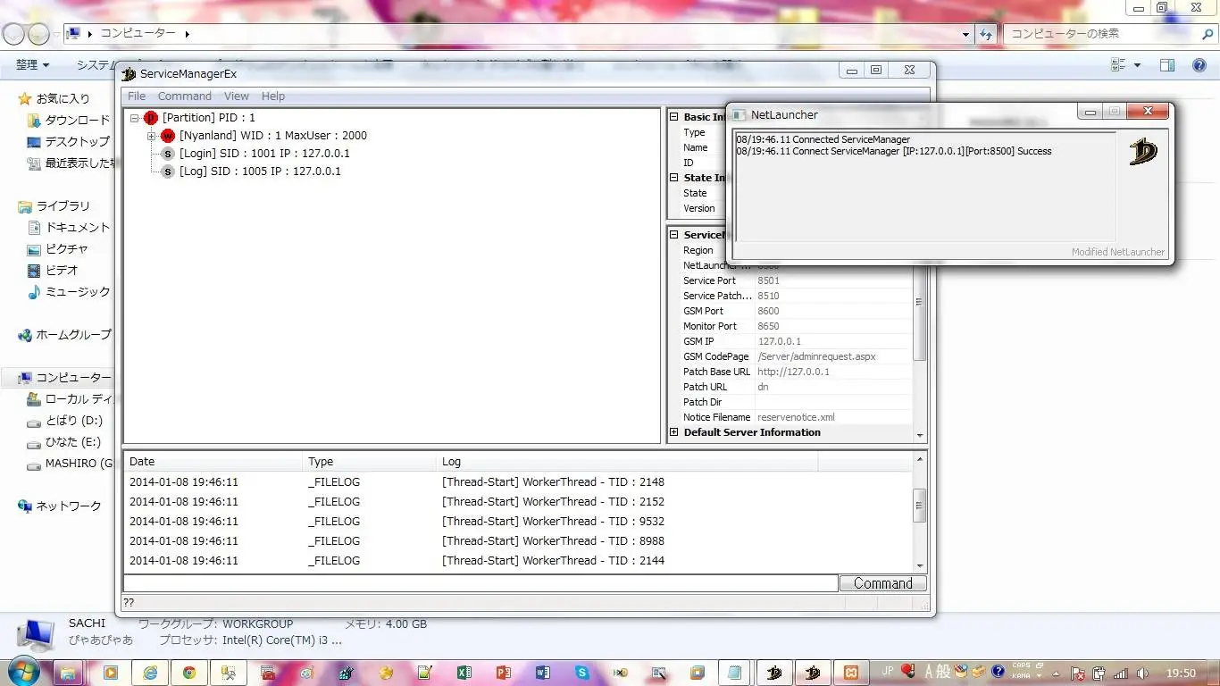
Task: Open Word from the taskbar
Action: click(x=542, y=673)
